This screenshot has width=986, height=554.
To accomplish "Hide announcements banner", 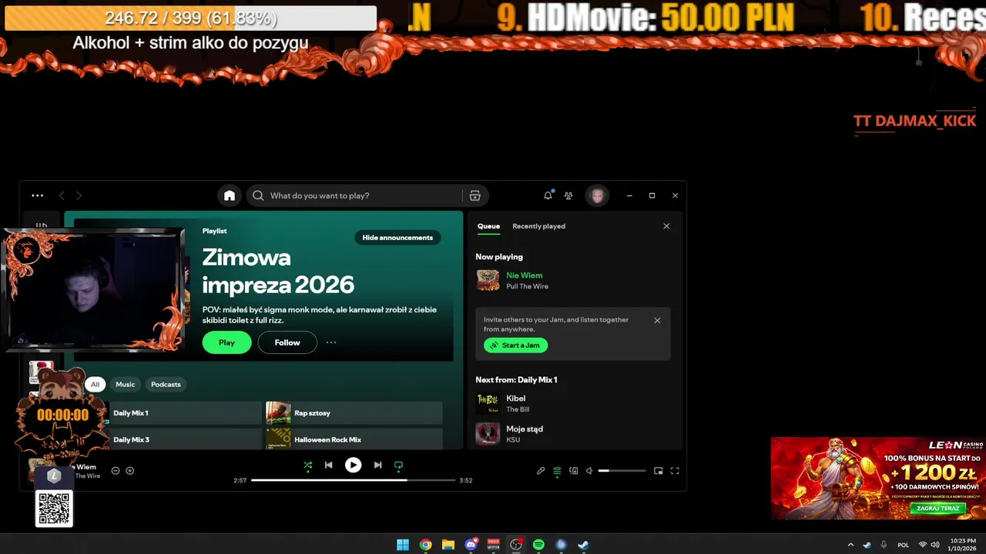I will (x=397, y=238).
